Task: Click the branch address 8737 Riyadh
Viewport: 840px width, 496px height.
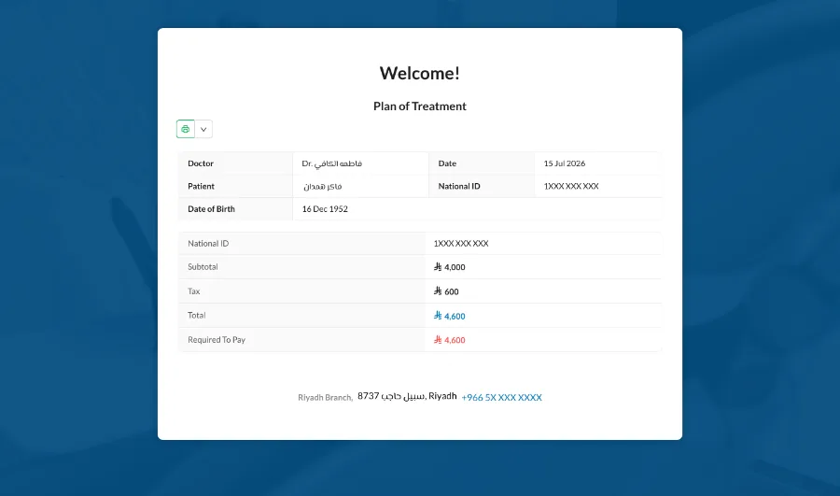Action: click(407, 396)
